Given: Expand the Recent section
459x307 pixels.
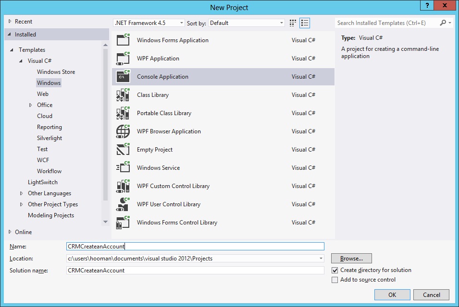Looking at the screenshot, I should [10, 21].
